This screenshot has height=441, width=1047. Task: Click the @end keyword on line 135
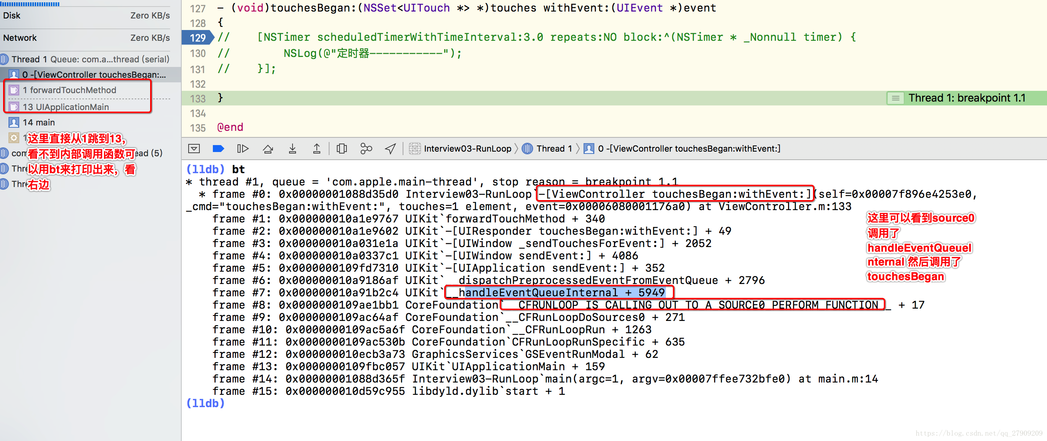point(230,128)
